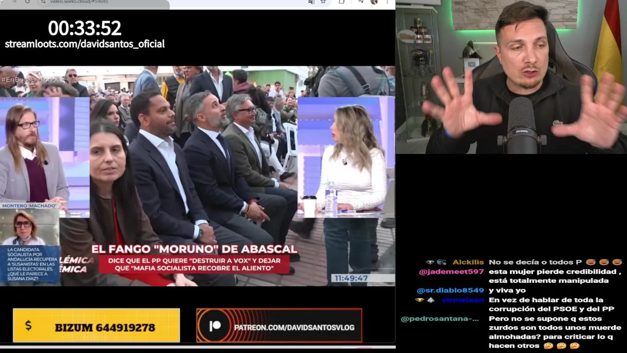Click chat message 'y viva yo'
Viewport: 627px width, 353px height.
coord(507,290)
